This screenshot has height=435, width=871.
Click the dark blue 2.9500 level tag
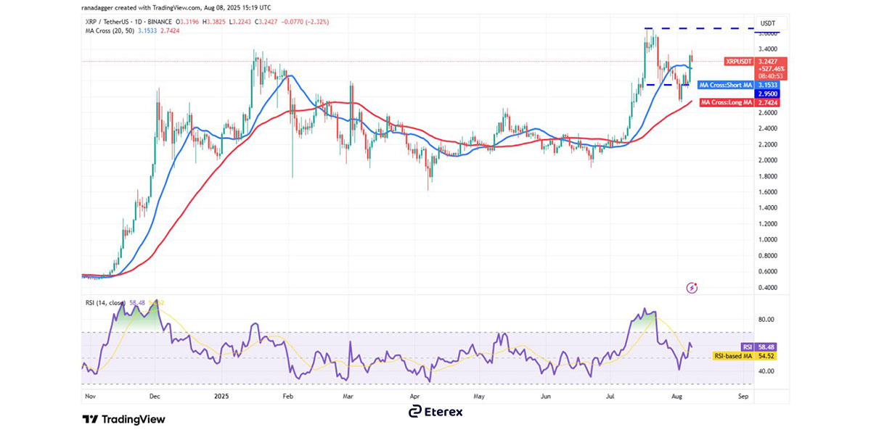coord(766,94)
